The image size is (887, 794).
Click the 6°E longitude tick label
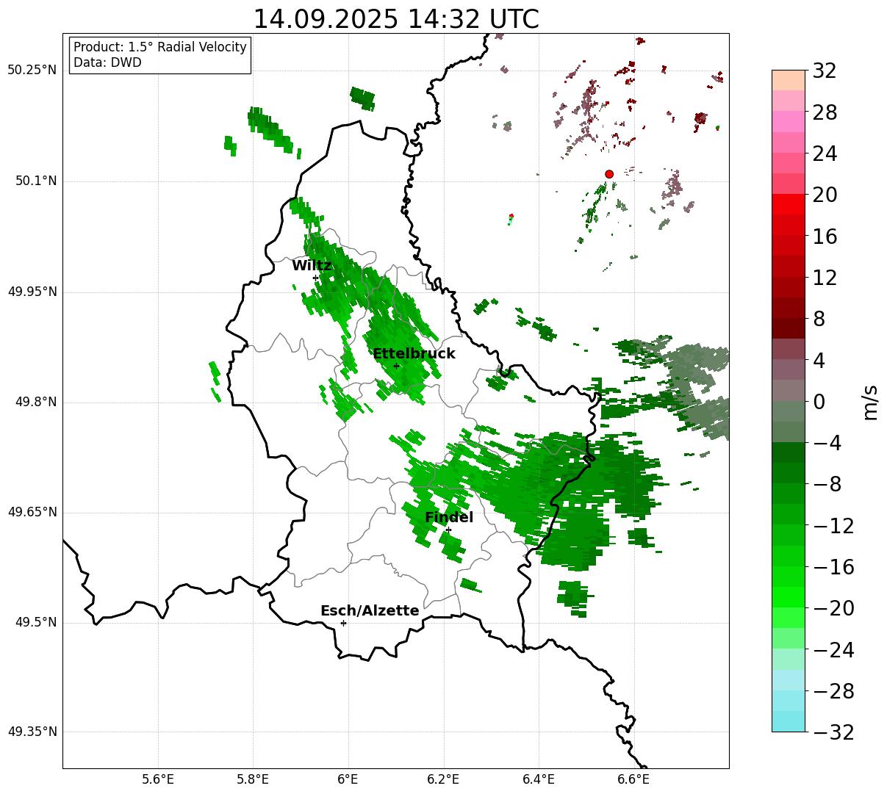[x=348, y=779]
